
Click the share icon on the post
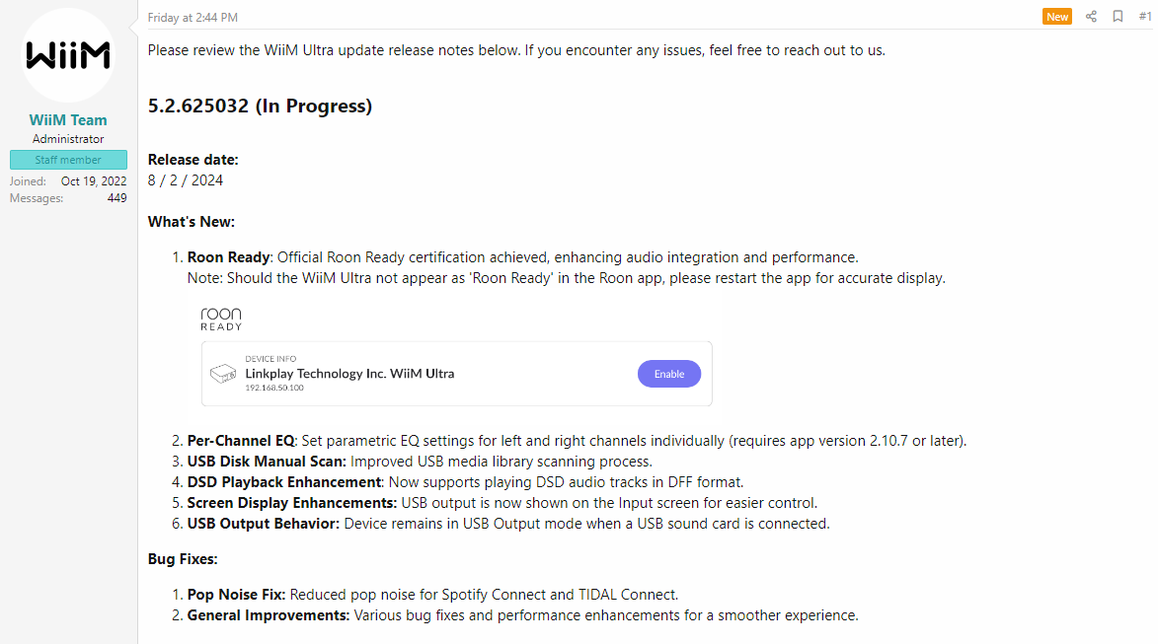click(x=1091, y=16)
